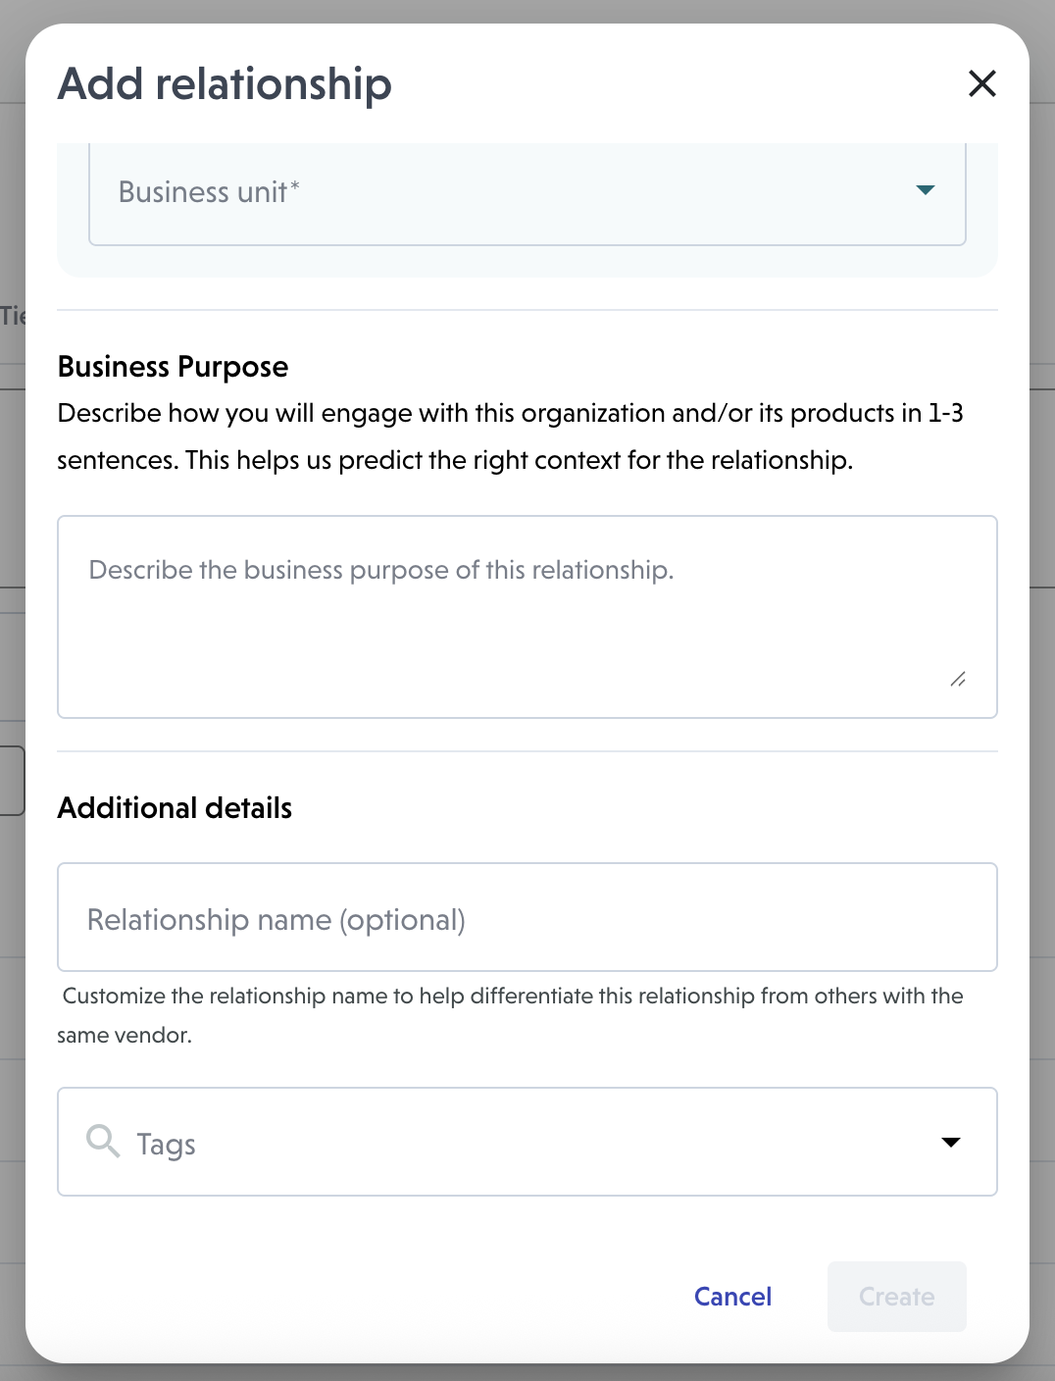The width and height of the screenshot is (1055, 1381).
Task: Click the Business Purpose heading
Action: tap(173, 367)
